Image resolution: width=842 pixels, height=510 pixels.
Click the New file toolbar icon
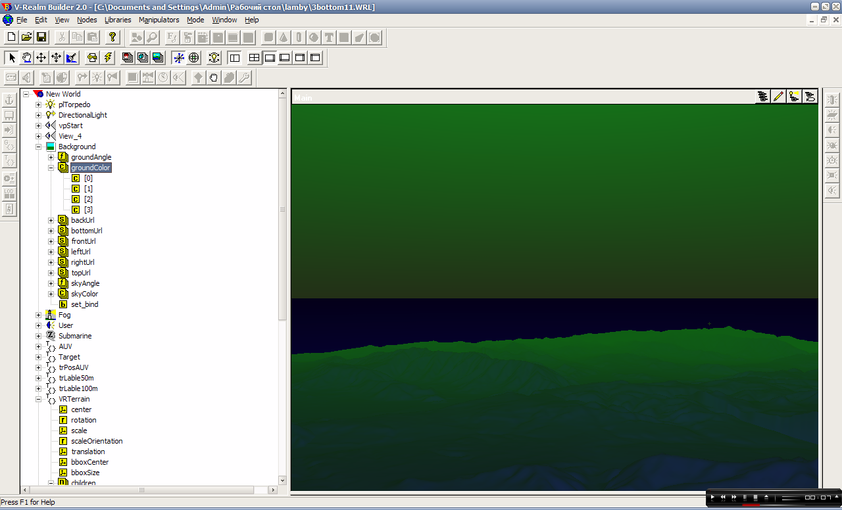pyautogui.click(x=11, y=37)
